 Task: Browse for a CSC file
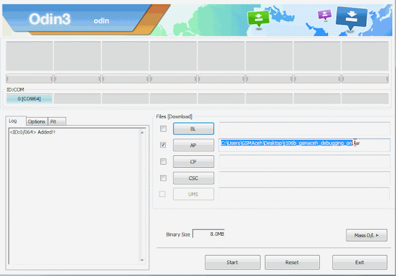pos(194,178)
